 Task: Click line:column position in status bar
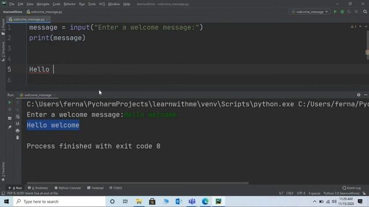[x=281, y=193]
